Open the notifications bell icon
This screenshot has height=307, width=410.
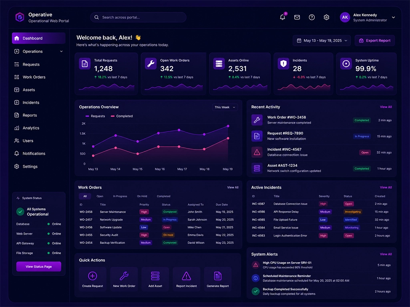click(282, 17)
